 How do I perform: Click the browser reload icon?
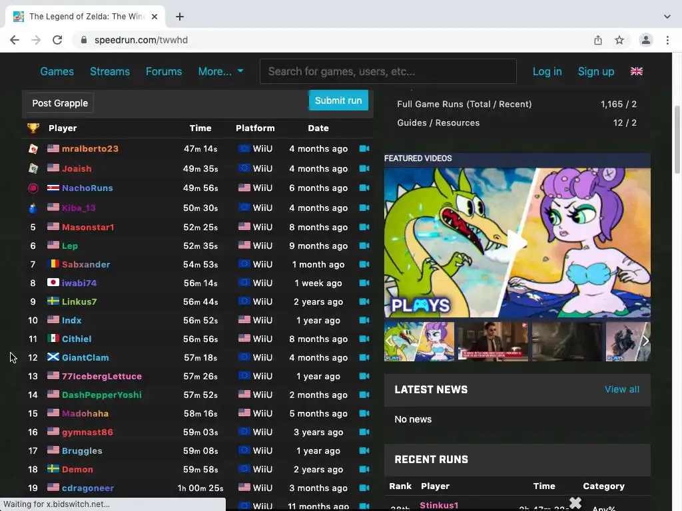click(57, 40)
